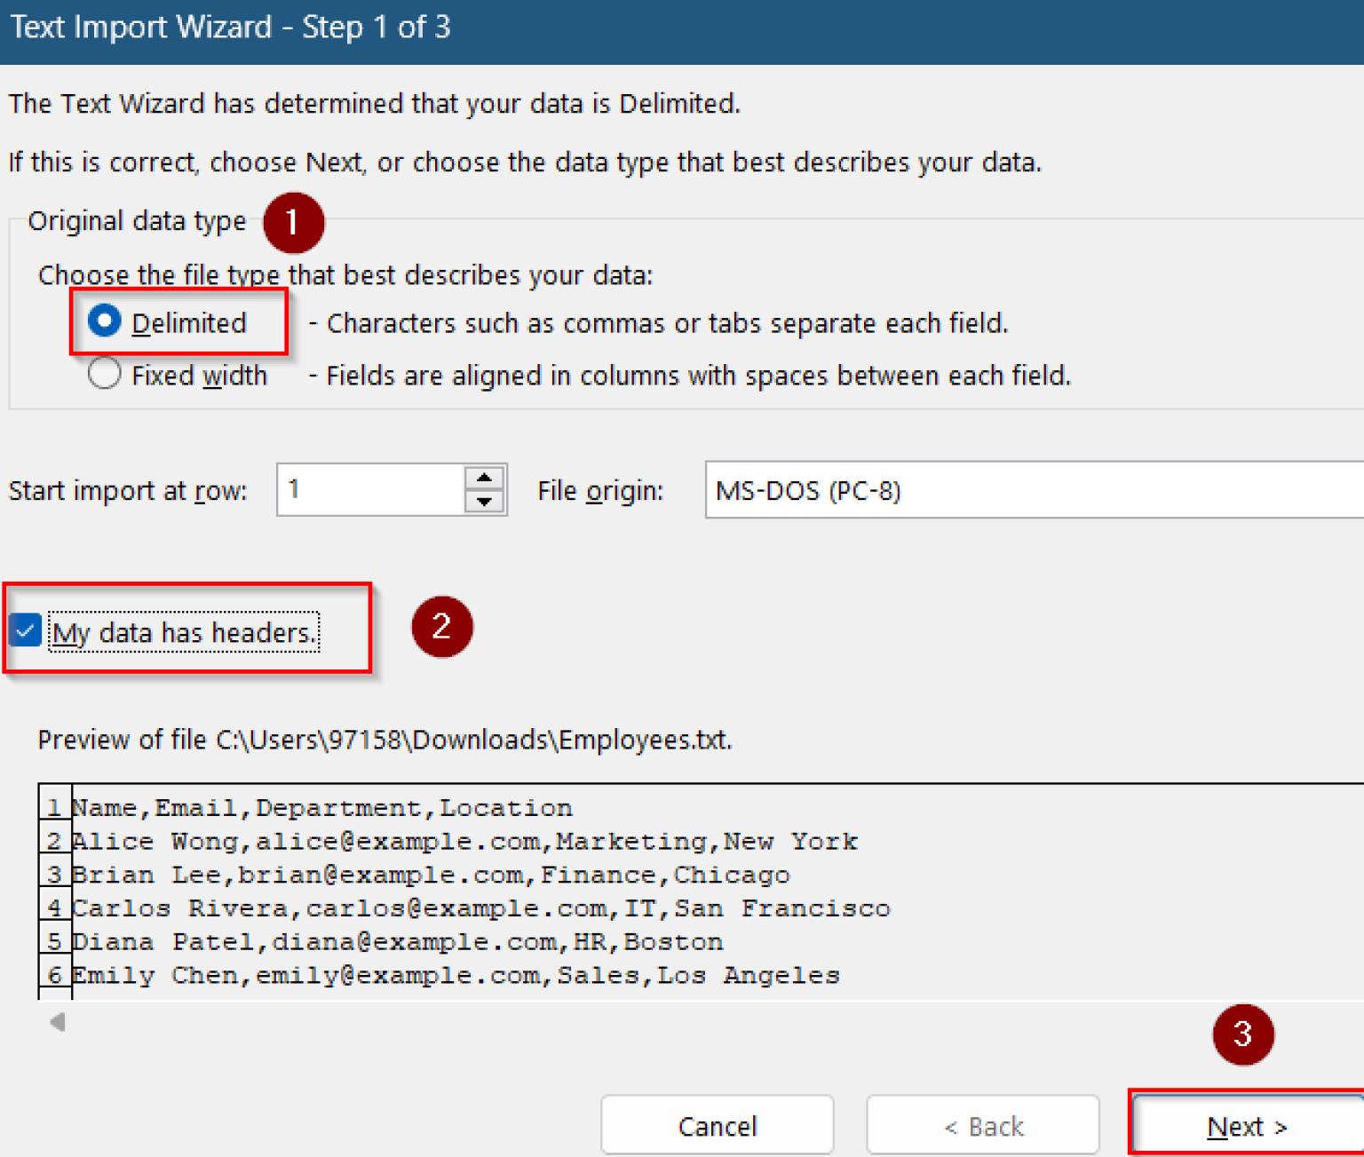Screen dimensions: 1364x1157
Task: Click the down arrow of row spinner
Action: coord(484,502)
